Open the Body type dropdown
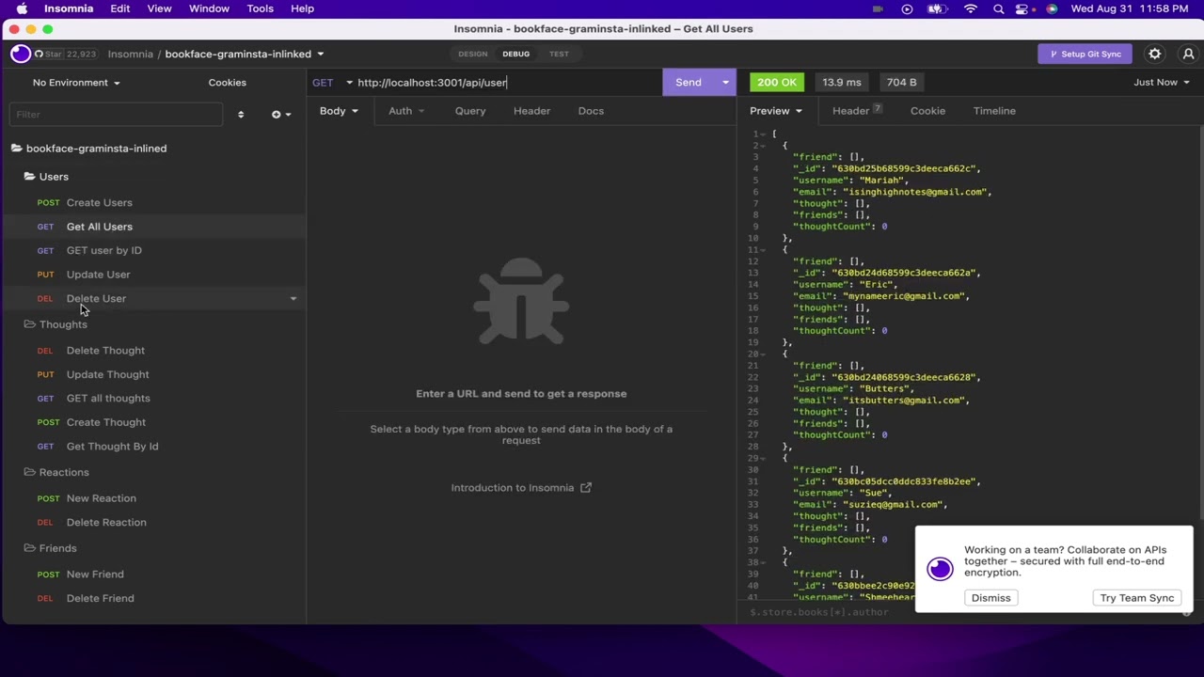 (x=339, y=111)
